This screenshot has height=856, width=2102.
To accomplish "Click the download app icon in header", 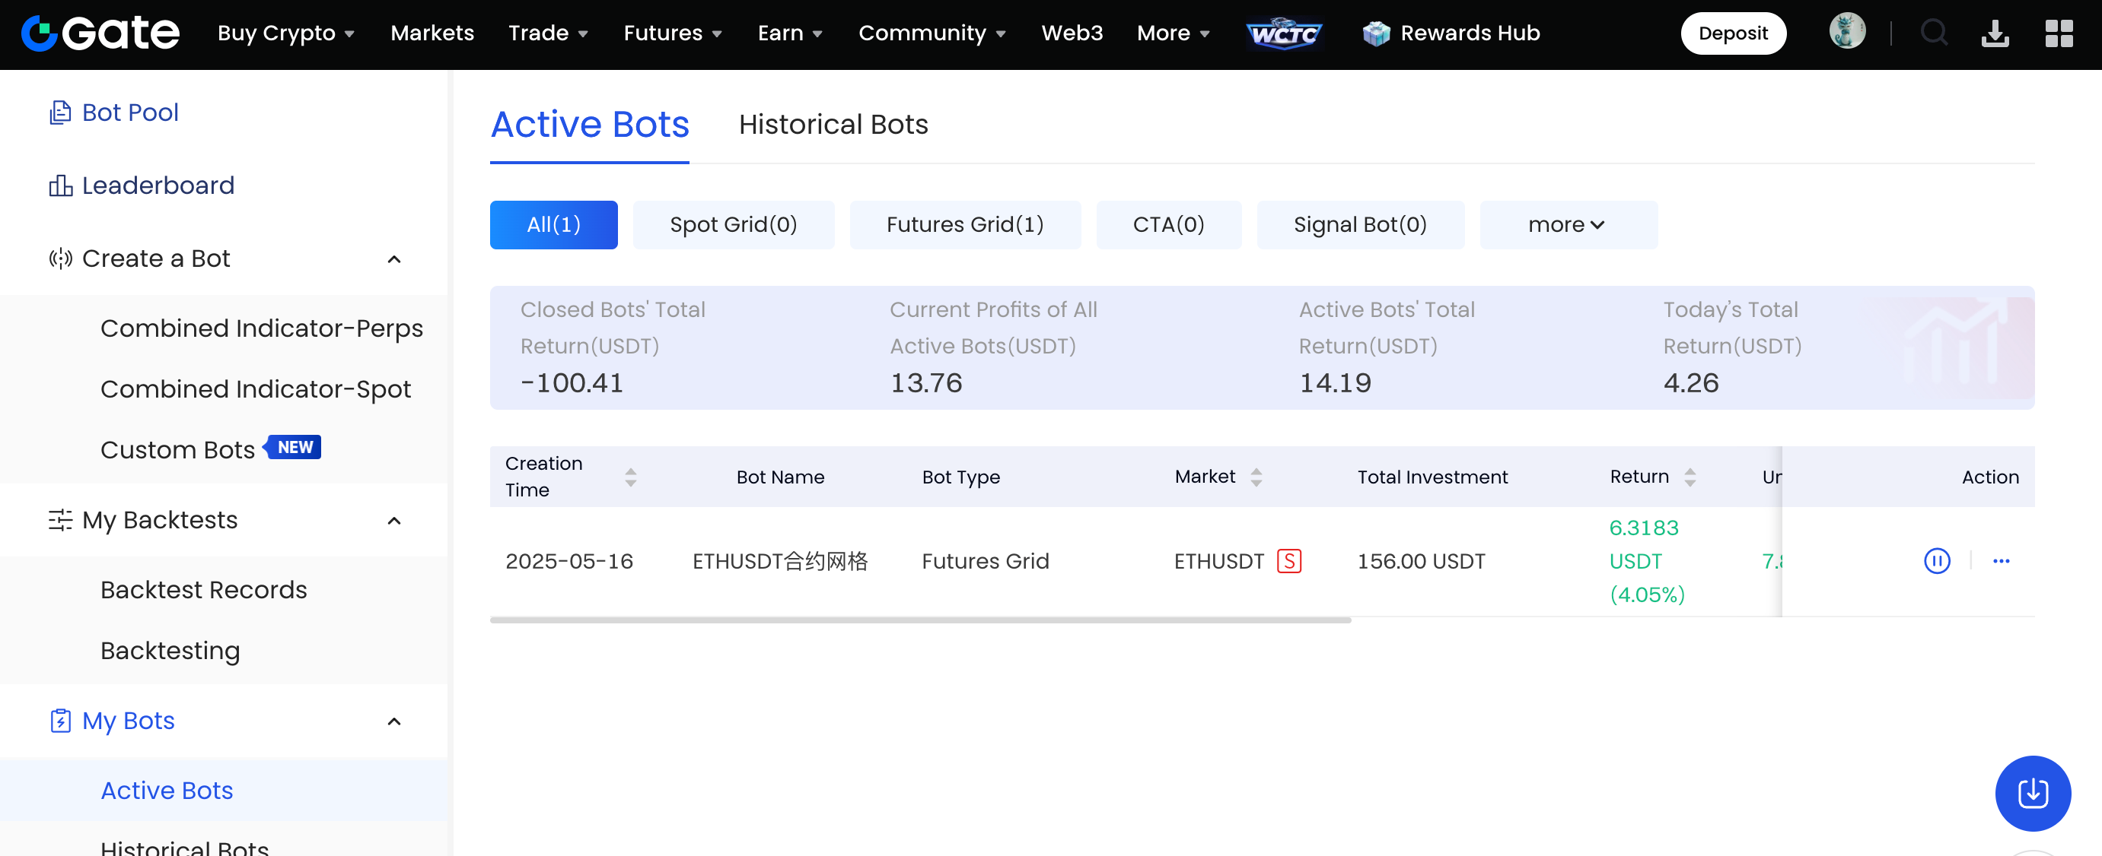I will tap(1994, 33).
